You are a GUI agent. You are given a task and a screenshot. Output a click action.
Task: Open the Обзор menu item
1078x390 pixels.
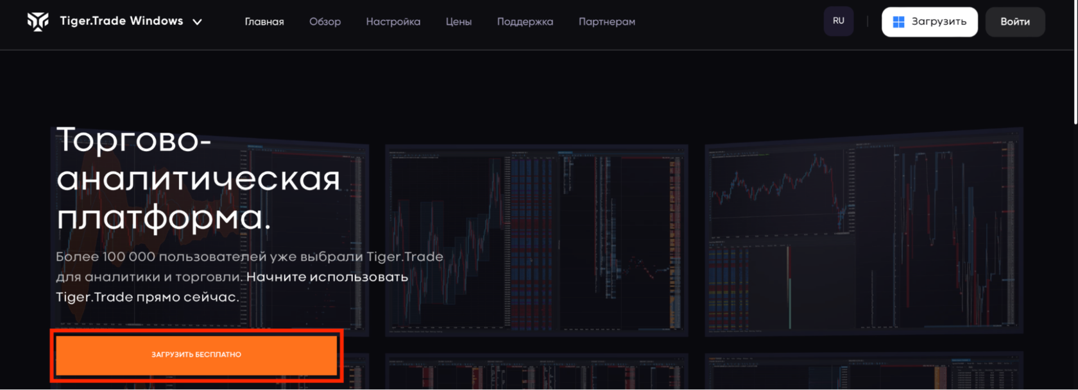325,22
